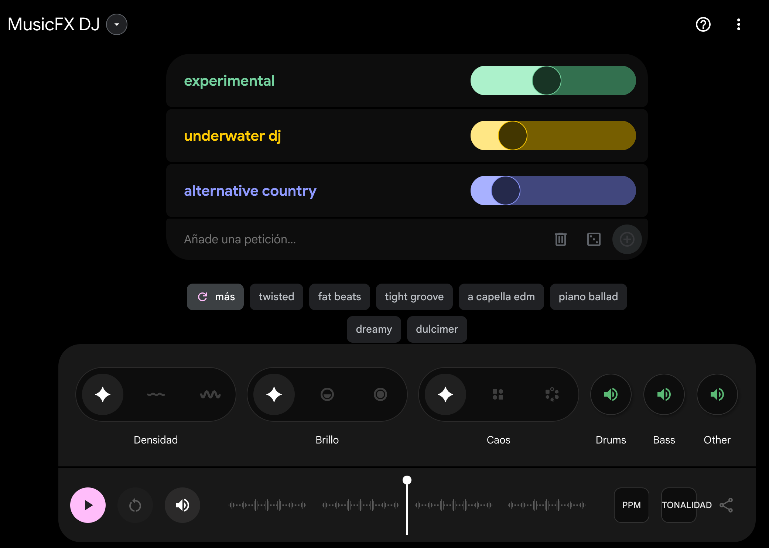
Task: Click the experimental green slider knob
Action: click(x=547, y=81)
